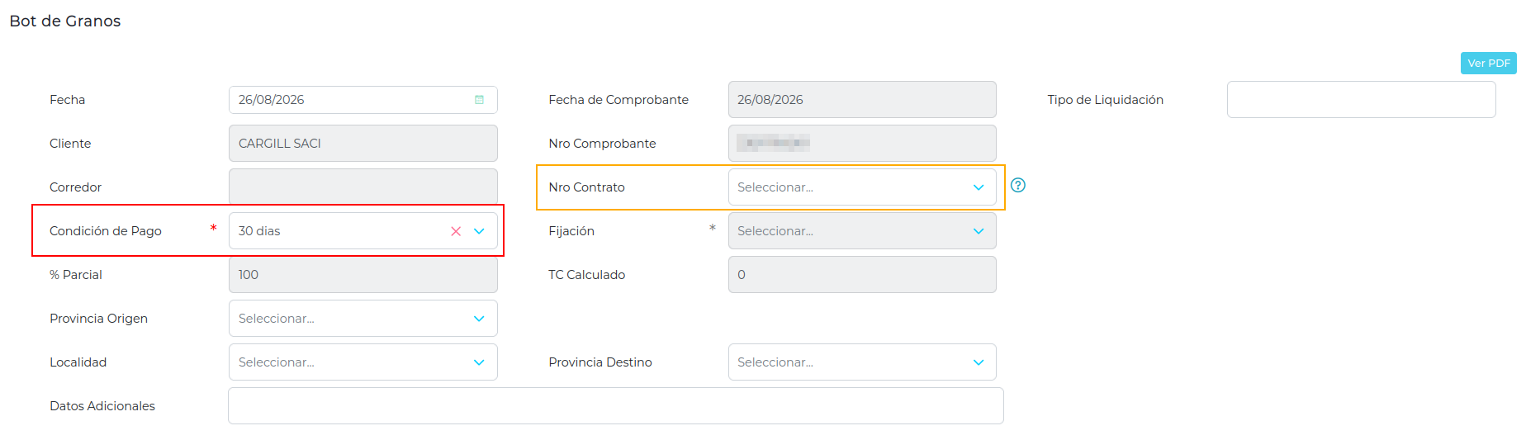
Task: Clear the 30 dias payment condition
Action: coord(456,231)
